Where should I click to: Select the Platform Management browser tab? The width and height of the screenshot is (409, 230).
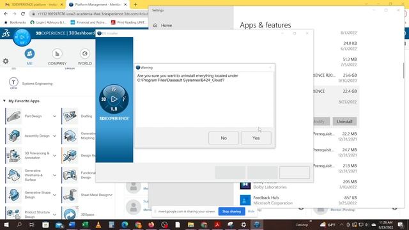click(x=98, y=4)
